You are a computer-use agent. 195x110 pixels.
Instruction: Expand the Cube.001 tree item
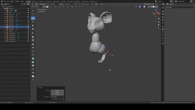[5, 15]
